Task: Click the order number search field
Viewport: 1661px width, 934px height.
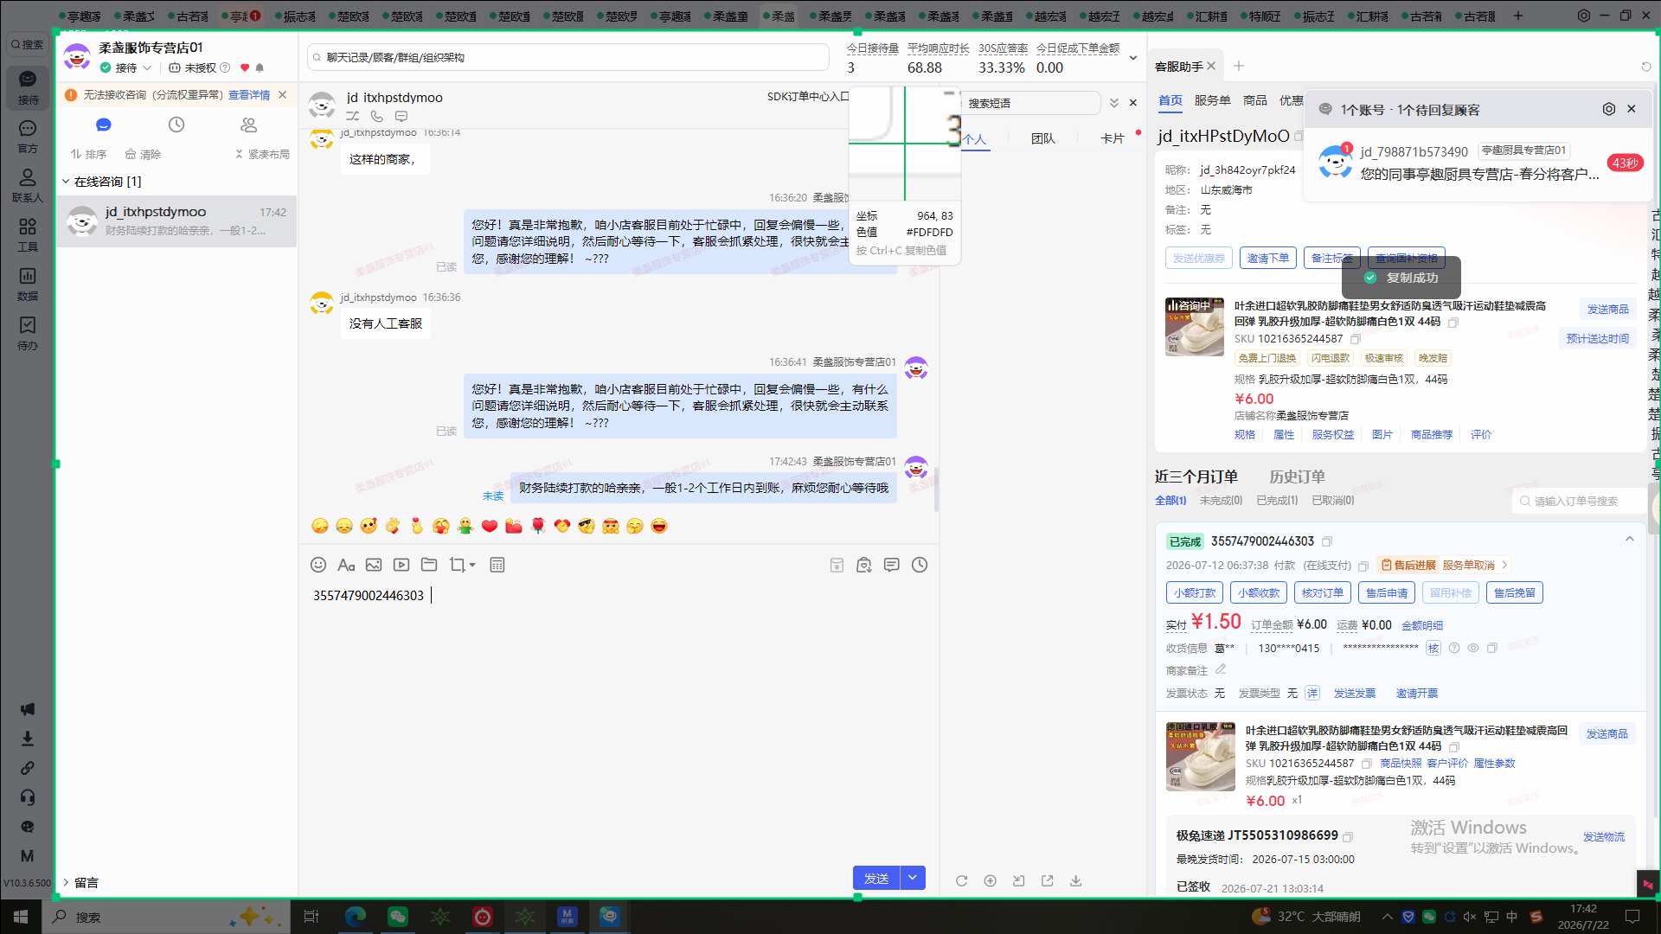Action: click(x=1580, y=501)
